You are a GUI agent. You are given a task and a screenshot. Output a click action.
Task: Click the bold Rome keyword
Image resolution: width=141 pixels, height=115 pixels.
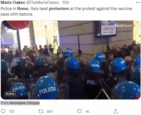(x=23, y=9)
